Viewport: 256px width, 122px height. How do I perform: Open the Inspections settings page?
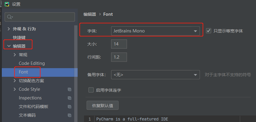(x=30, y=98)
